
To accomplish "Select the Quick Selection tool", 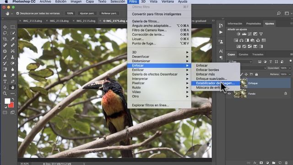I will pos(12,33).
